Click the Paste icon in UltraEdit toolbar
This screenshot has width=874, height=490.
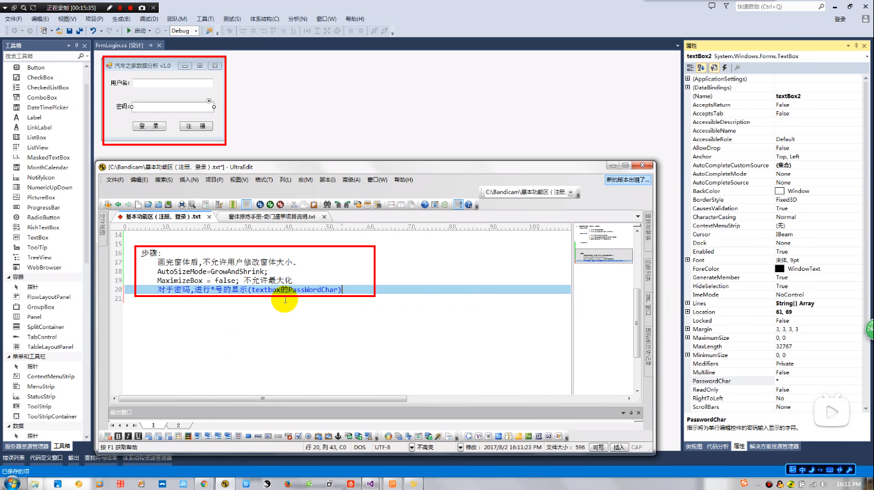coord(314,206)
